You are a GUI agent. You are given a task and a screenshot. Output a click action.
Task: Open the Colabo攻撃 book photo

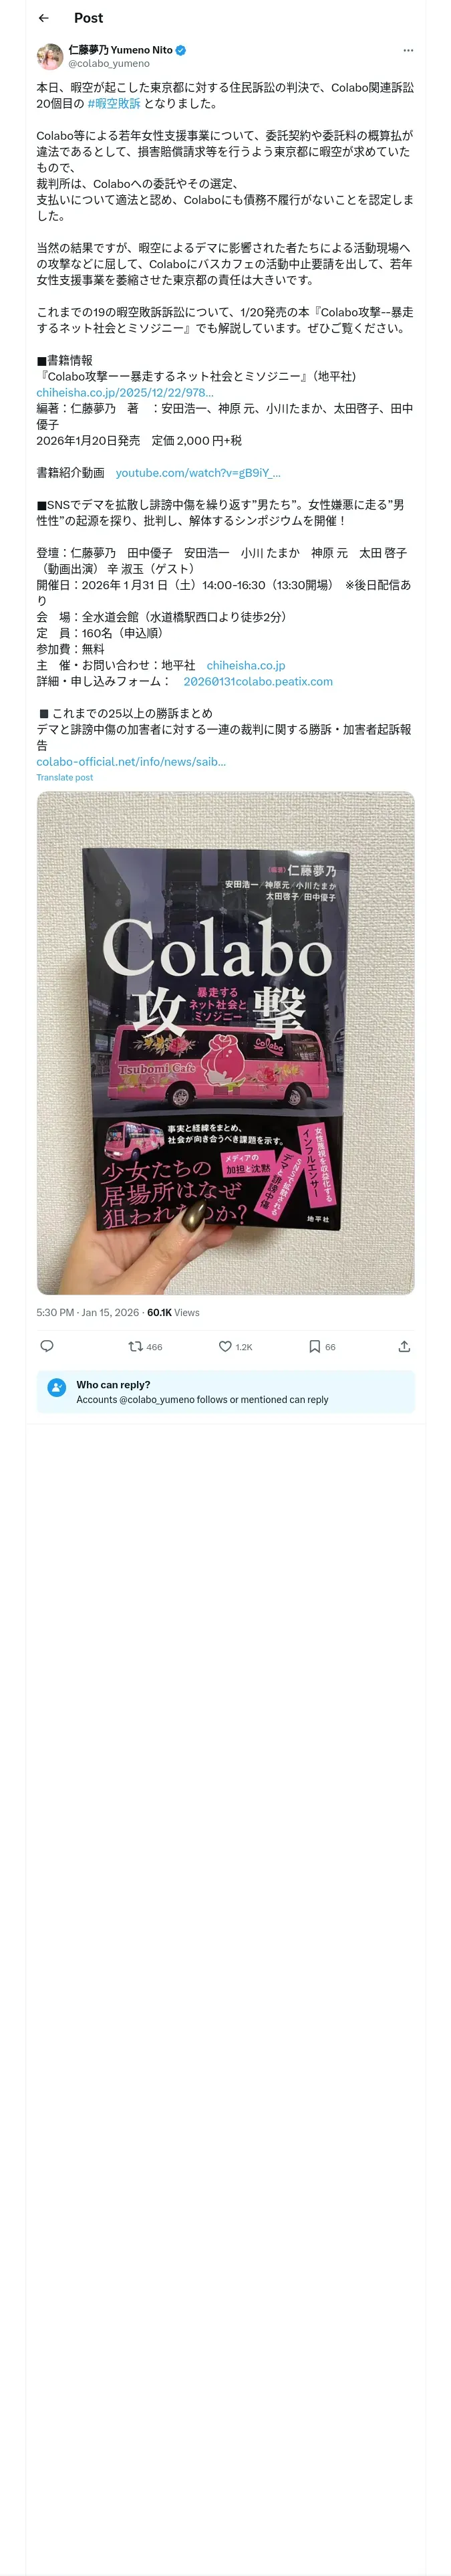pyautogui.click(x=225, y=1042)
